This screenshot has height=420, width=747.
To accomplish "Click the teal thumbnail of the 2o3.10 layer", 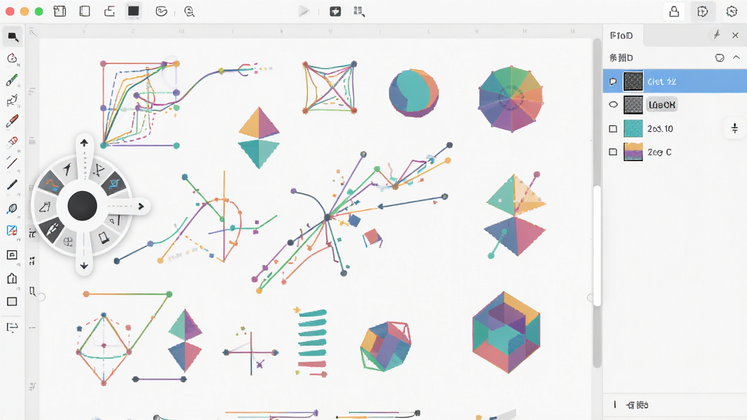I will click(x=633, y=128).
